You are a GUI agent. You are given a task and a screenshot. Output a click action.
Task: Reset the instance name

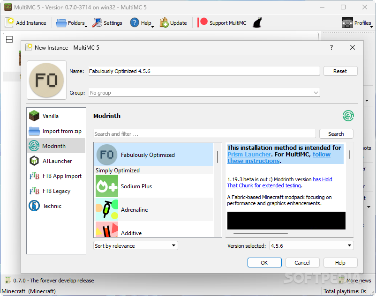(x=340, y=71)
